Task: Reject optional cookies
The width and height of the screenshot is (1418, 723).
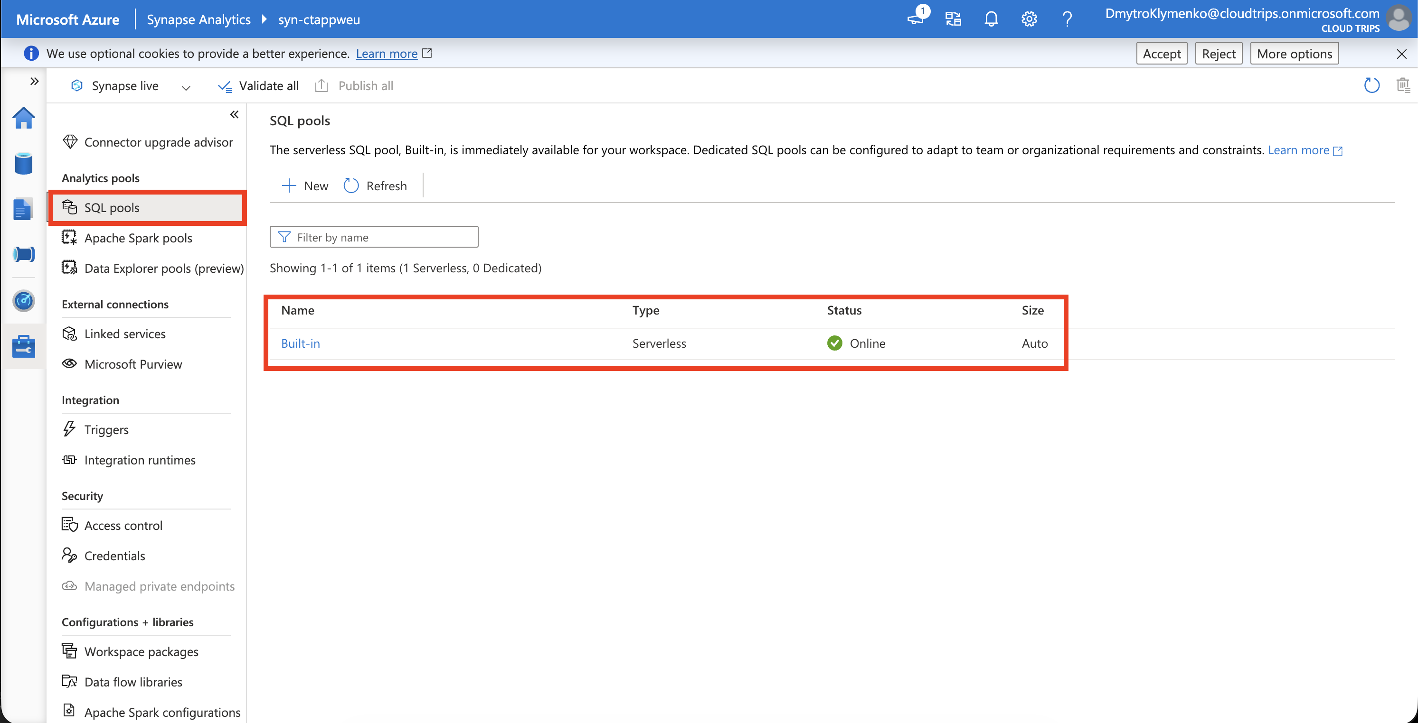Action: (1219, 53)
